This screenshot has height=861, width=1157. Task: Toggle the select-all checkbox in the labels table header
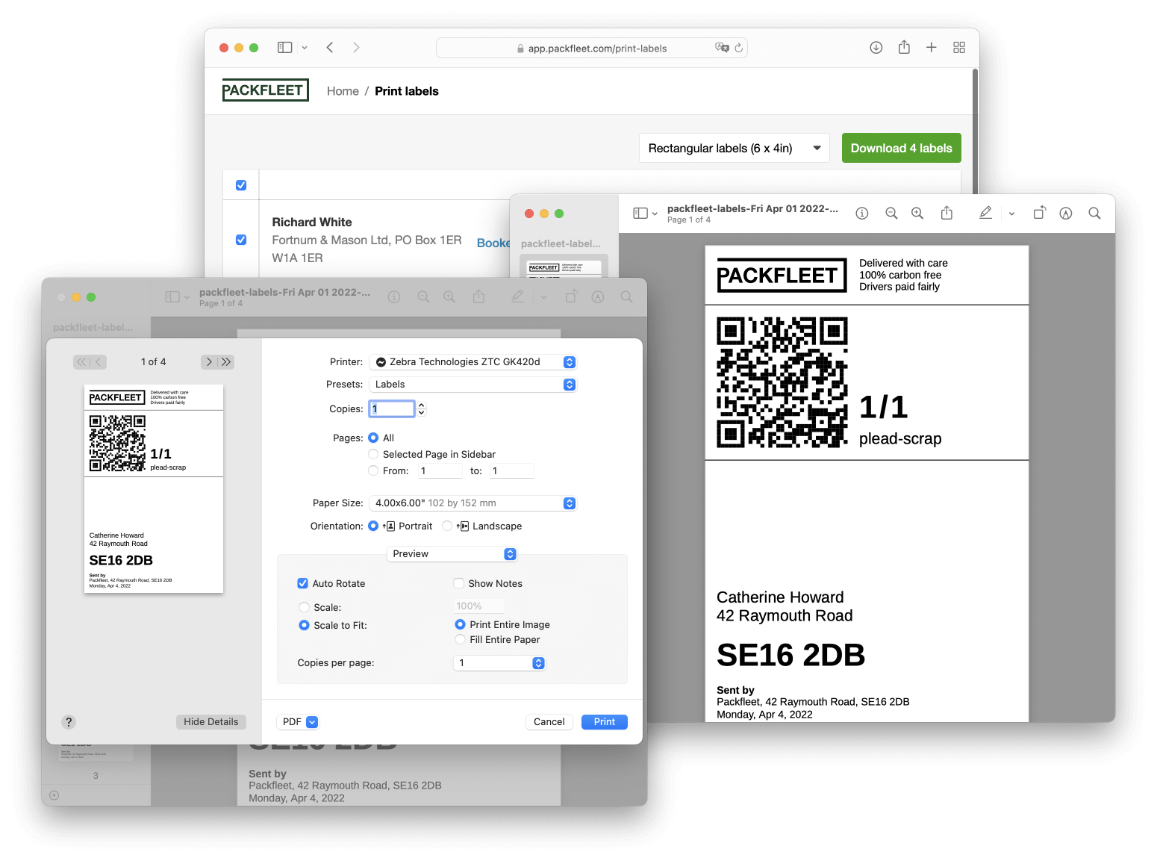click(241, 185)
